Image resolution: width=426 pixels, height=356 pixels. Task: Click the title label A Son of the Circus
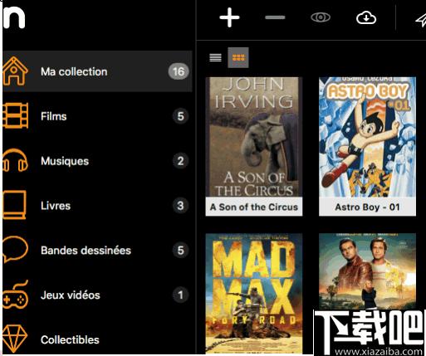coord(254,207)
